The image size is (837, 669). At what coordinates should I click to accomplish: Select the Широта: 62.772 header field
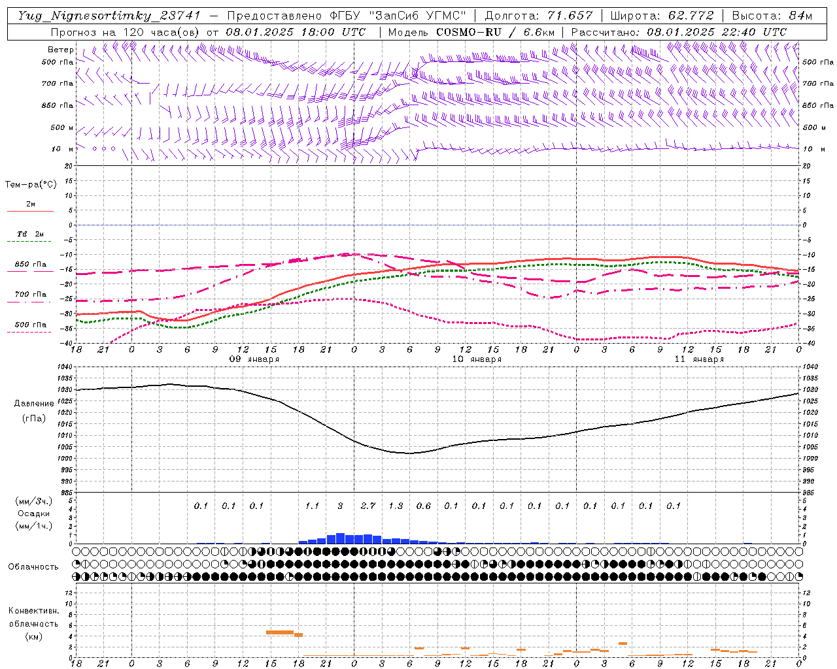pyautogui.click(x=662, y=16)
